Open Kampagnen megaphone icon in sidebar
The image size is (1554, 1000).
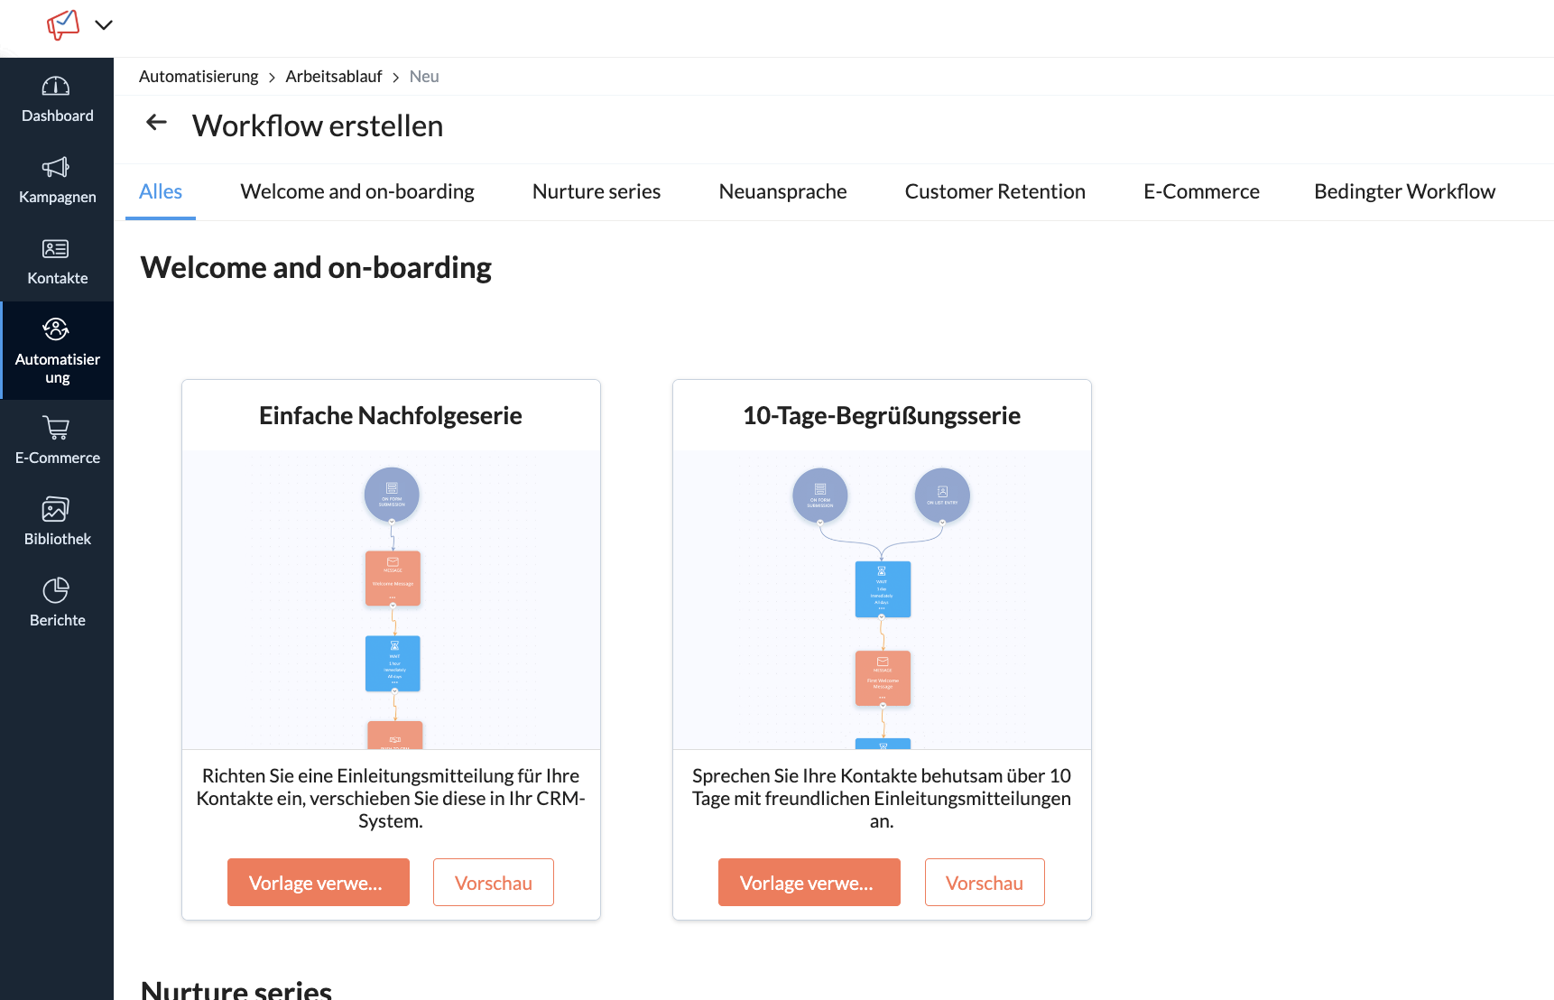56,168
